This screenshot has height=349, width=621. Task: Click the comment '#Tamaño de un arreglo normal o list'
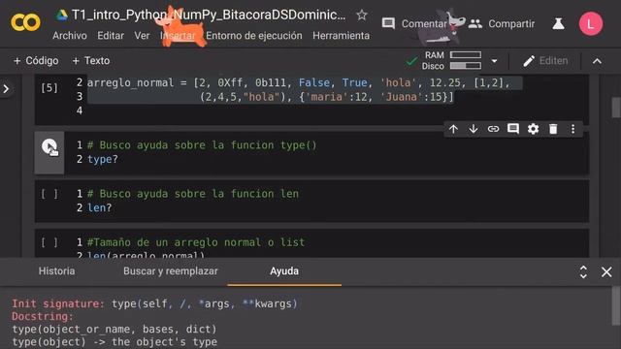point(196,242)
